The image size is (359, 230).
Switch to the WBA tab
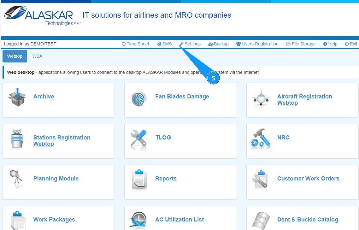click(37, 56)
